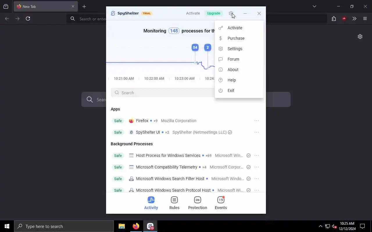Expand Firefox list all tabs chevron

click(x=314, y=6)
